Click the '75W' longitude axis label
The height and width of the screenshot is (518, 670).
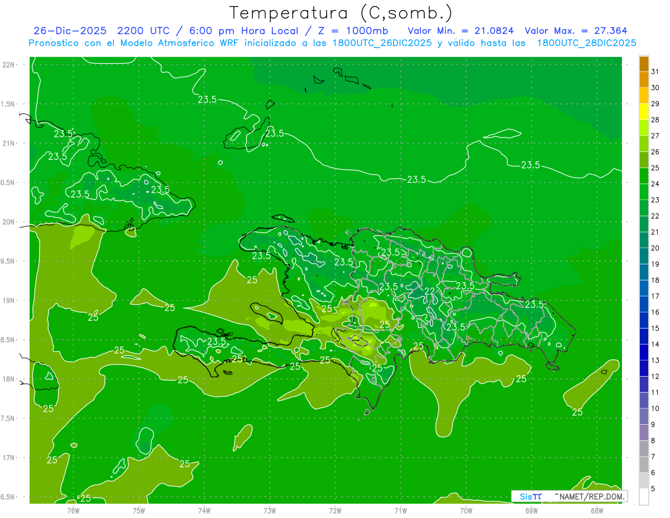pyautogui.click(x=139, y=511)
